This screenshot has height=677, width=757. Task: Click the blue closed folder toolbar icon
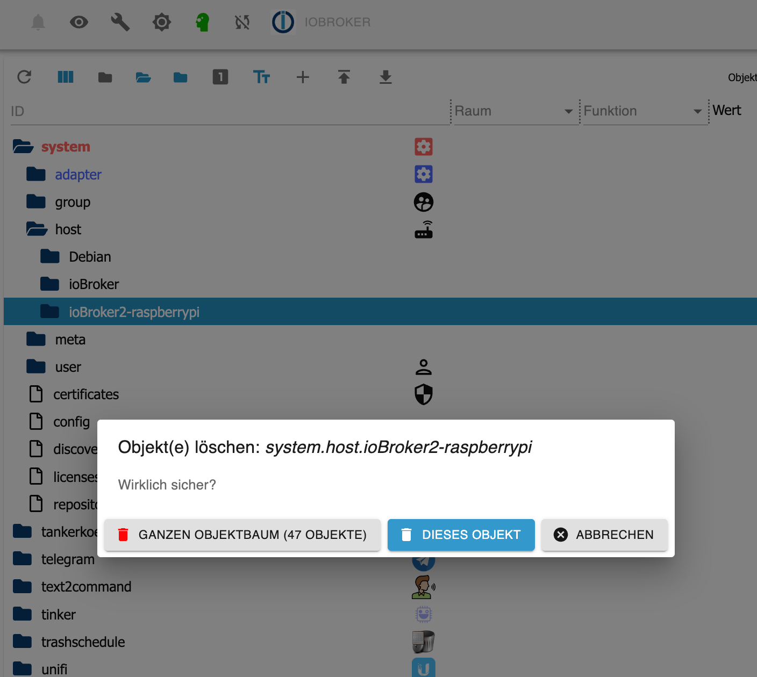click(181, 77)
